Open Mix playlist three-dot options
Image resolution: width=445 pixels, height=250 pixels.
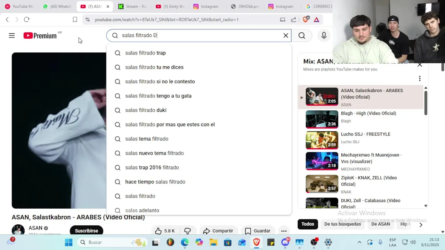click(x=420, y=78)
